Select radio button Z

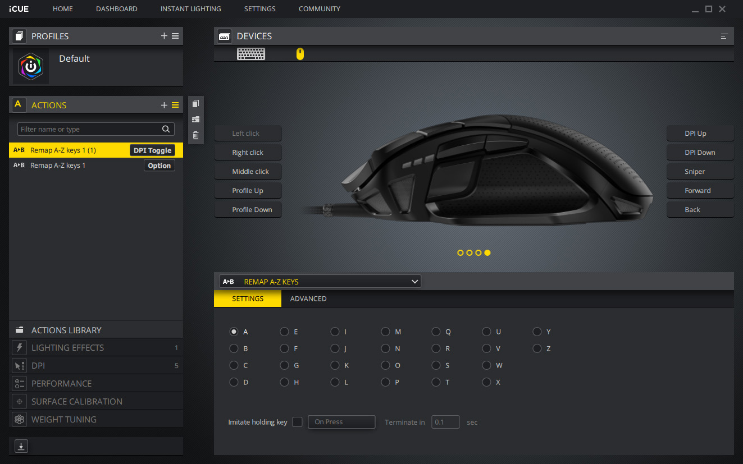537,348
